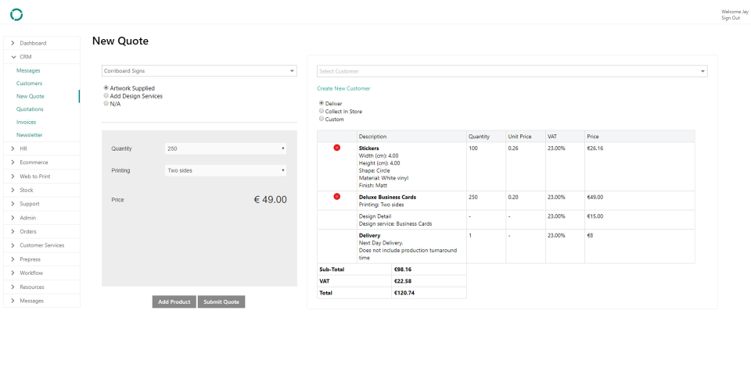The image size is (751, 371).
Task: Click the Create New Customer link
Action: [343, 88]
